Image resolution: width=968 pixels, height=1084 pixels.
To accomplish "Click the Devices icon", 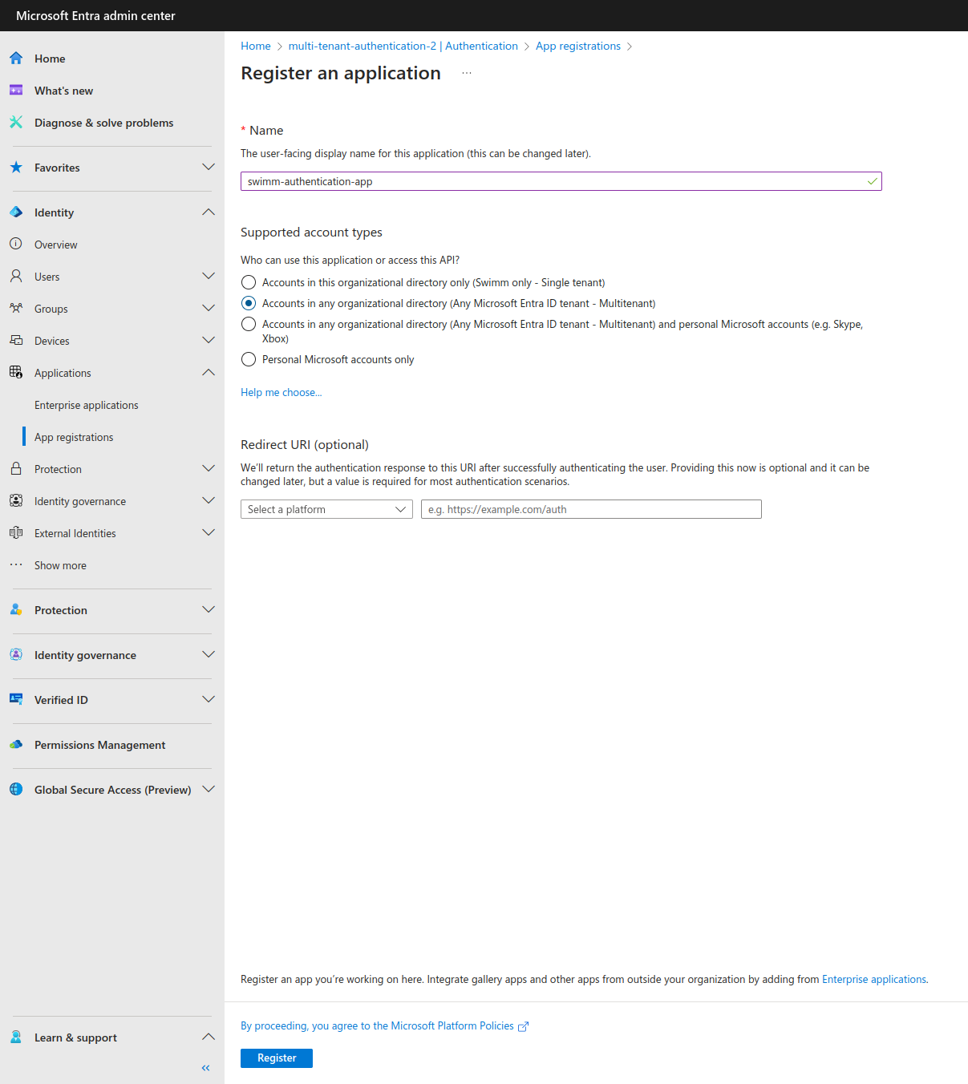I will point(16,340).
